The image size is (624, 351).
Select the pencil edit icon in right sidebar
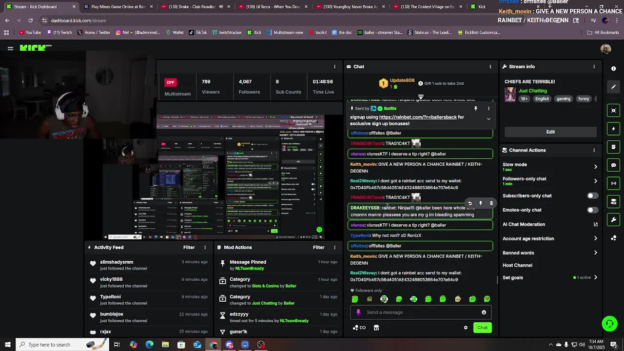pyautogui.click(x=614, y=87)
